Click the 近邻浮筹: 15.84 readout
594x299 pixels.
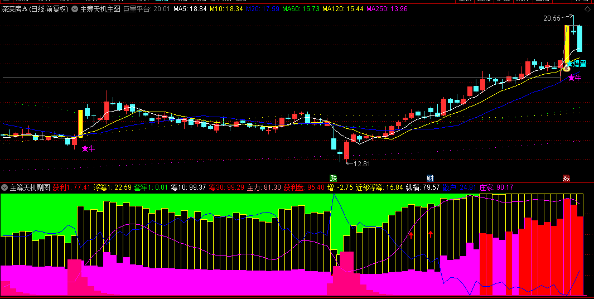(x=379, y=187)
